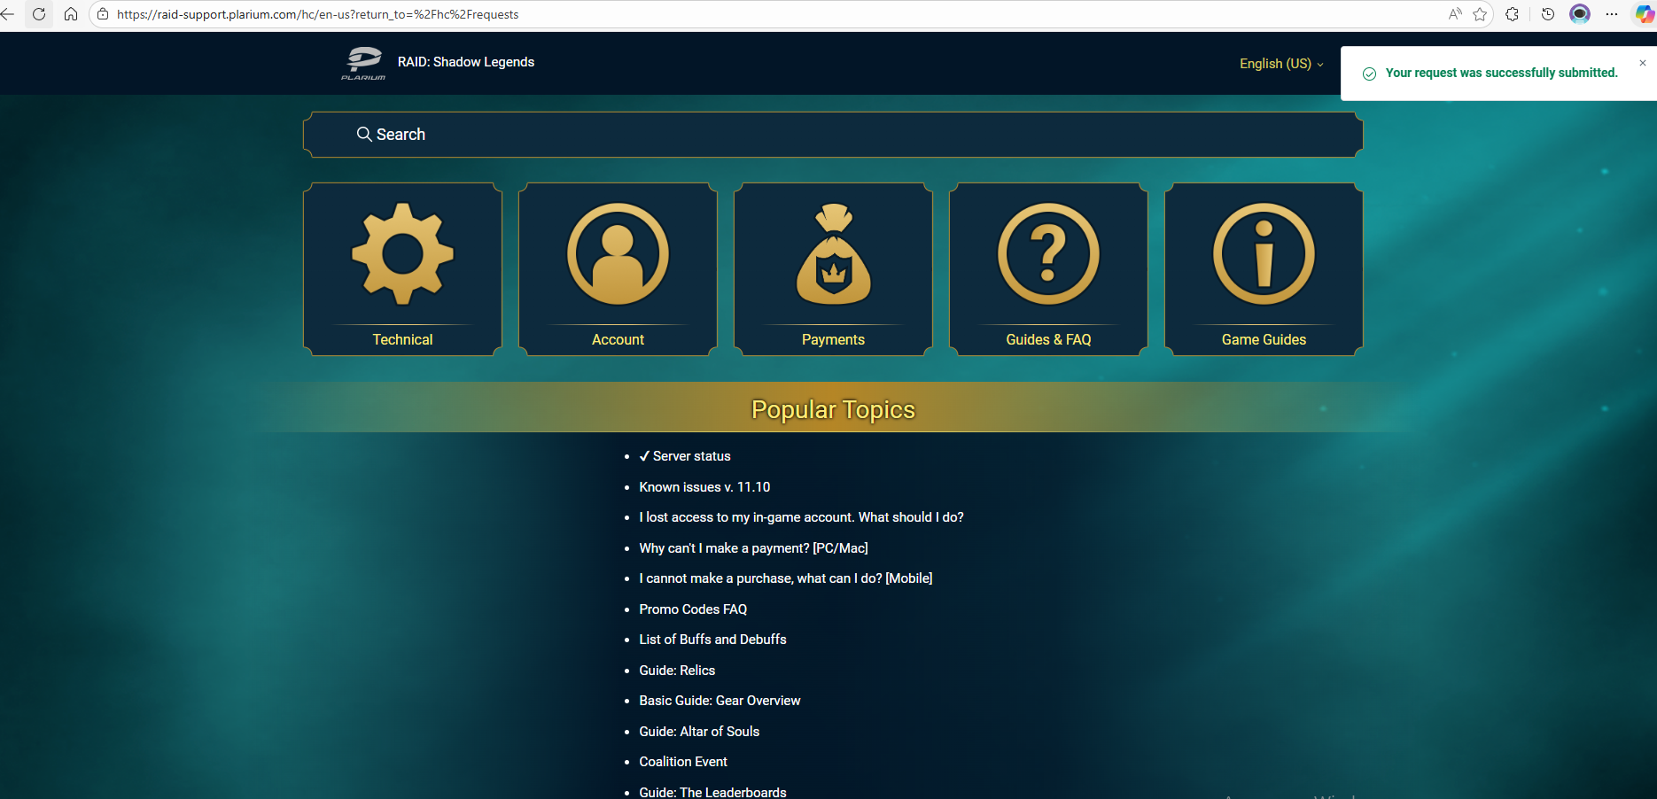
Task: Go to browser home page icon
Action: [x=71, y=14]
